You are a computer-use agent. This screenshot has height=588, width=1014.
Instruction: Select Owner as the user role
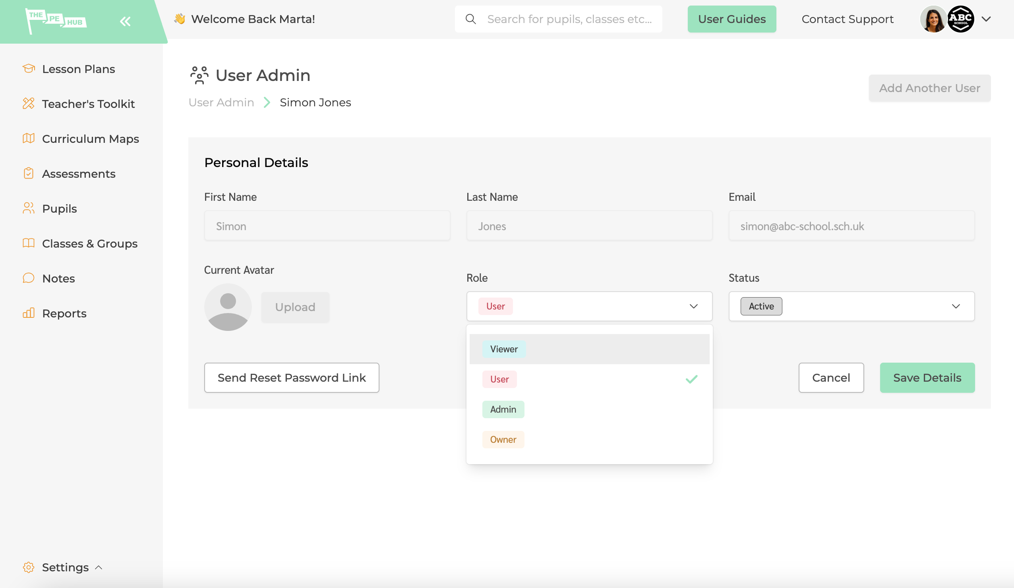[503, 439]
